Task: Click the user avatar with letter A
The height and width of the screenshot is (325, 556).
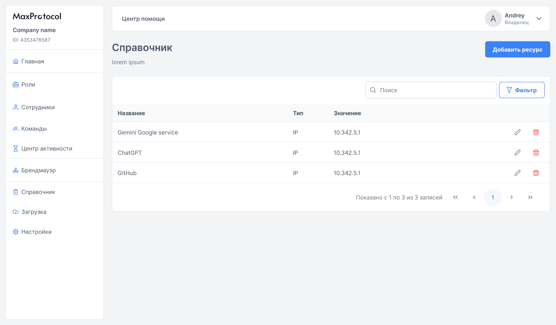Action: pyautogui.click(x=493, y=18)
